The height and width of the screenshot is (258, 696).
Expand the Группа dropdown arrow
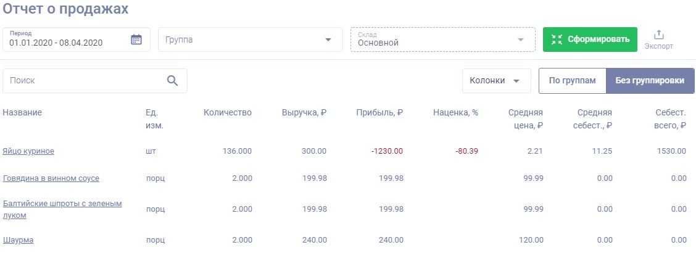pyautogui.click(x=328, y=40)
